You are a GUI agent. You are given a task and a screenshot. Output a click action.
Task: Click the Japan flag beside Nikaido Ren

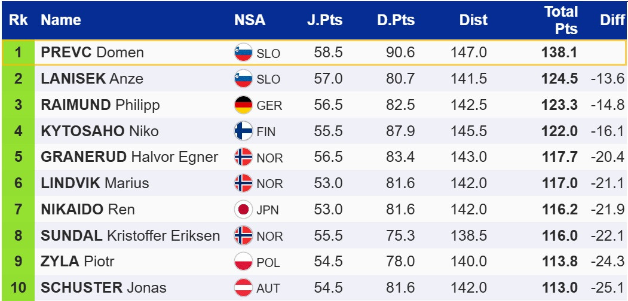pyautogui.click(x=243, y=209)
